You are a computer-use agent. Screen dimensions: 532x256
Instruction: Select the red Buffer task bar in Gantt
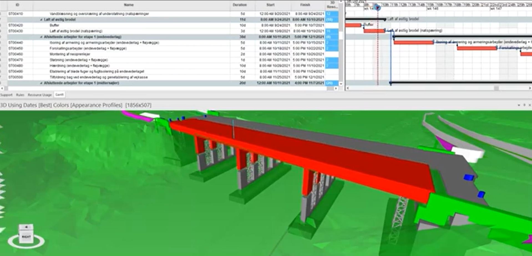point(353,25)
